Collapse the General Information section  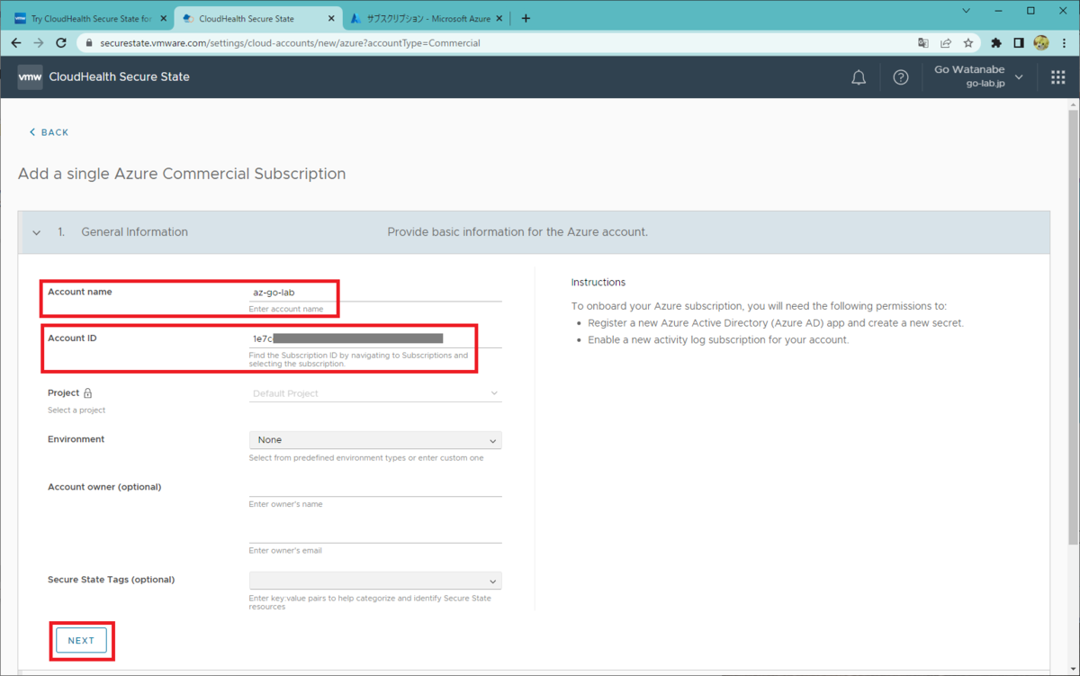pos(37,232)
